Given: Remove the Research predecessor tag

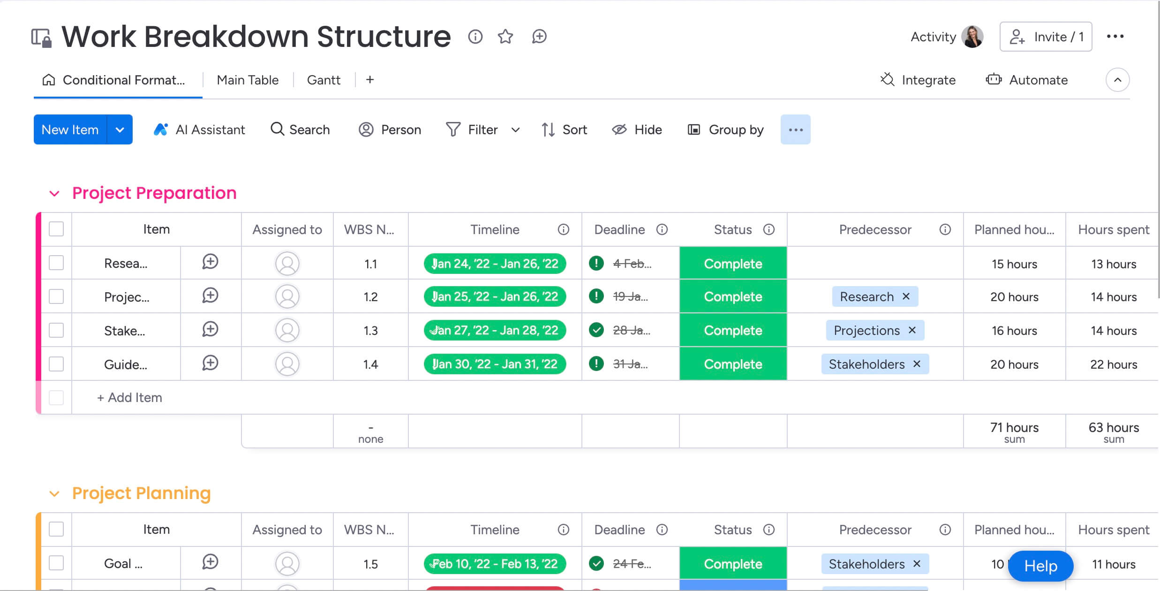Looking at the screenshot, I should tap(907, 296).
